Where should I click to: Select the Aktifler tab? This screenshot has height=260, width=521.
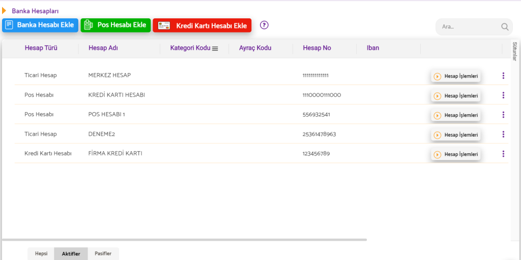[x=71, y=254]
